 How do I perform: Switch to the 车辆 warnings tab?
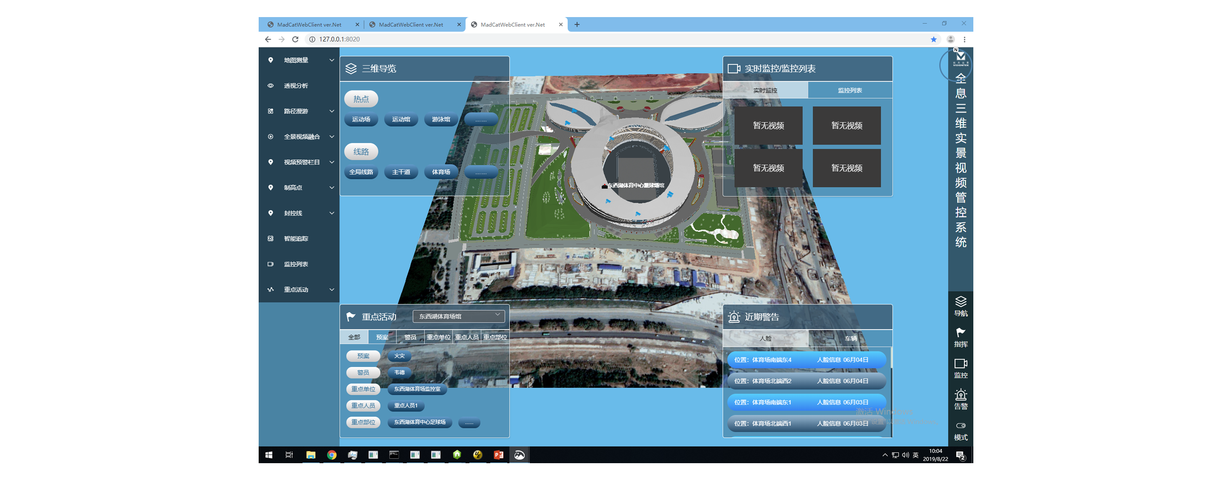pos(850,338)
